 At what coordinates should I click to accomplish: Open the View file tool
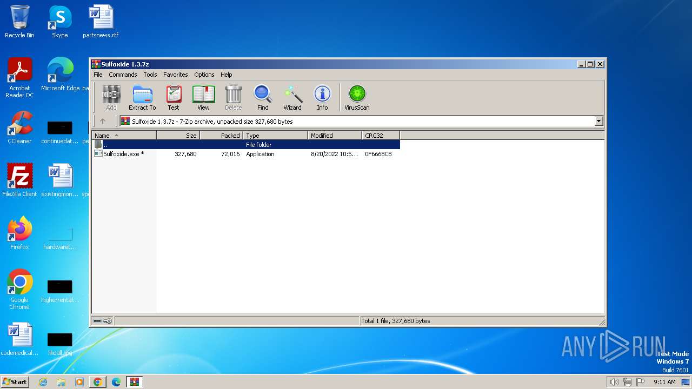click(x=203, y=98)
